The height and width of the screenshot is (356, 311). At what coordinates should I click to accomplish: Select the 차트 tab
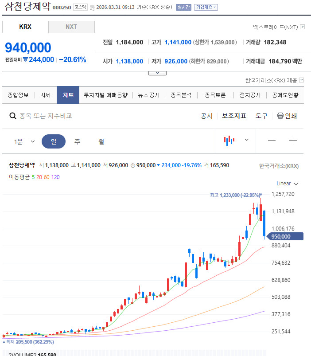[68, 95]
